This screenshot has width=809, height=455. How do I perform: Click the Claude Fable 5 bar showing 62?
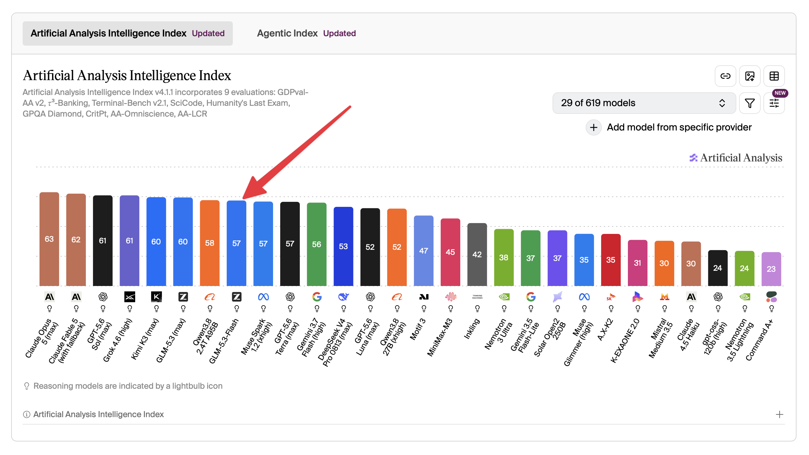coord(76,240)
